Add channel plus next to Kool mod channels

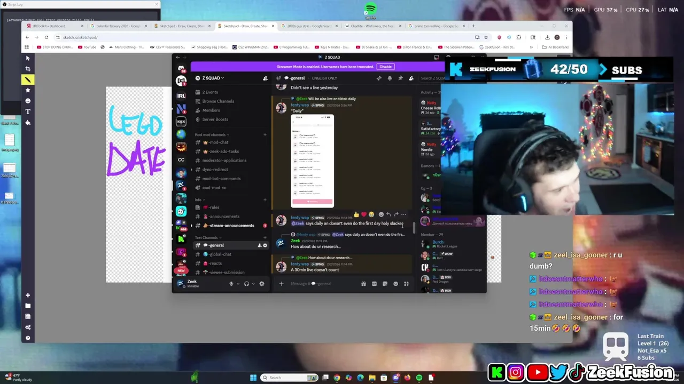[265, 134]
